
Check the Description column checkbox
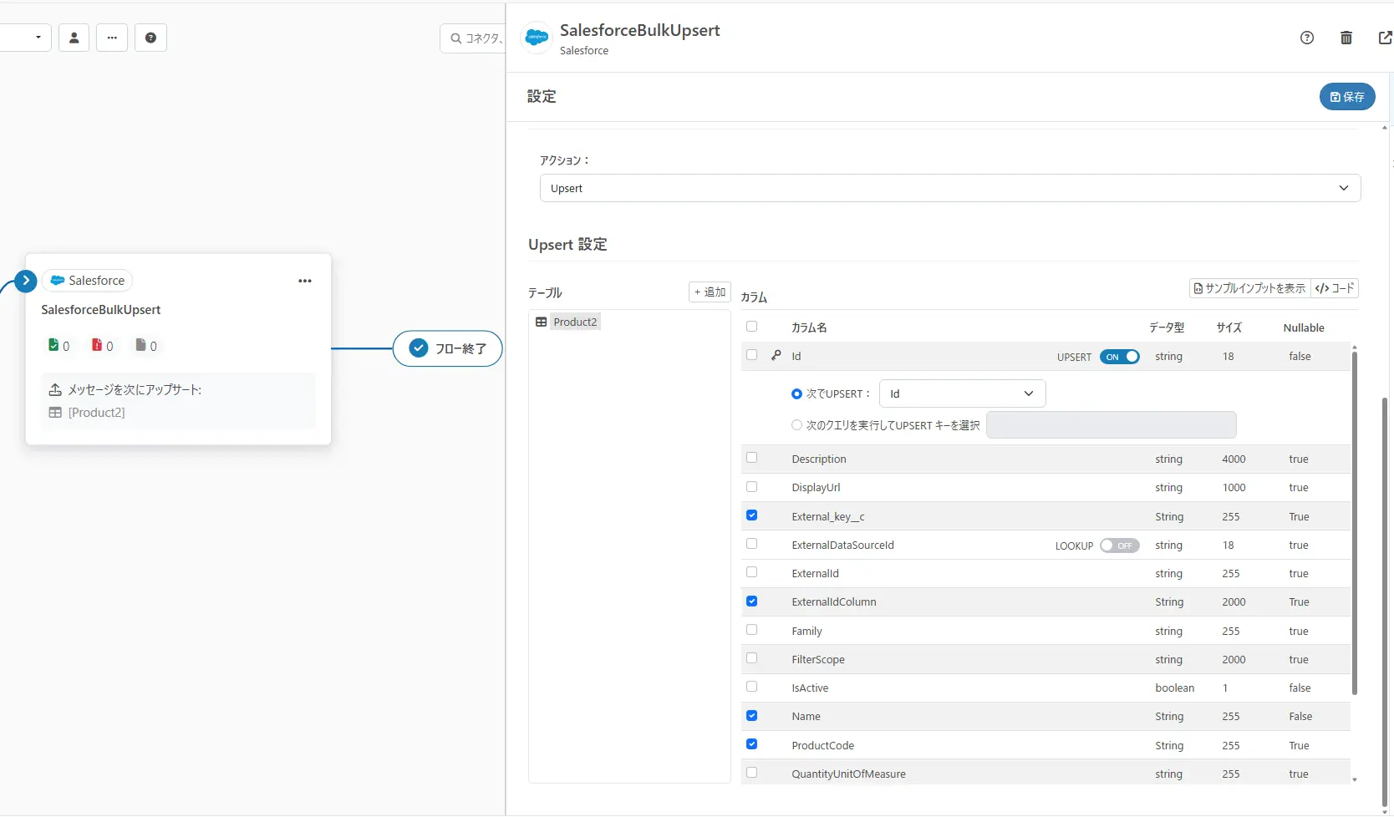(x=752, y=458)
